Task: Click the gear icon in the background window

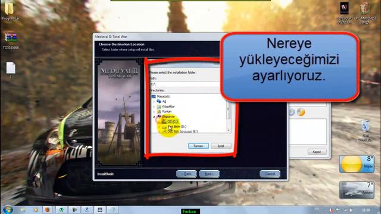Action: click(x=292, y=112)
